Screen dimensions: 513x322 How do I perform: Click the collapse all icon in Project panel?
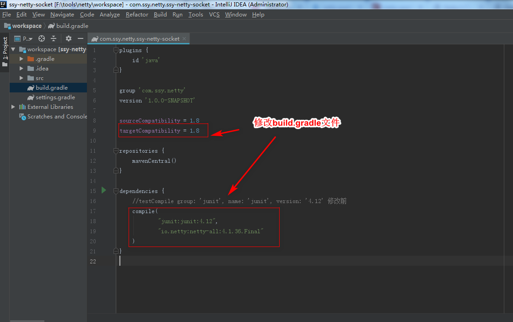pyautogui.click(x=54, y=38)
